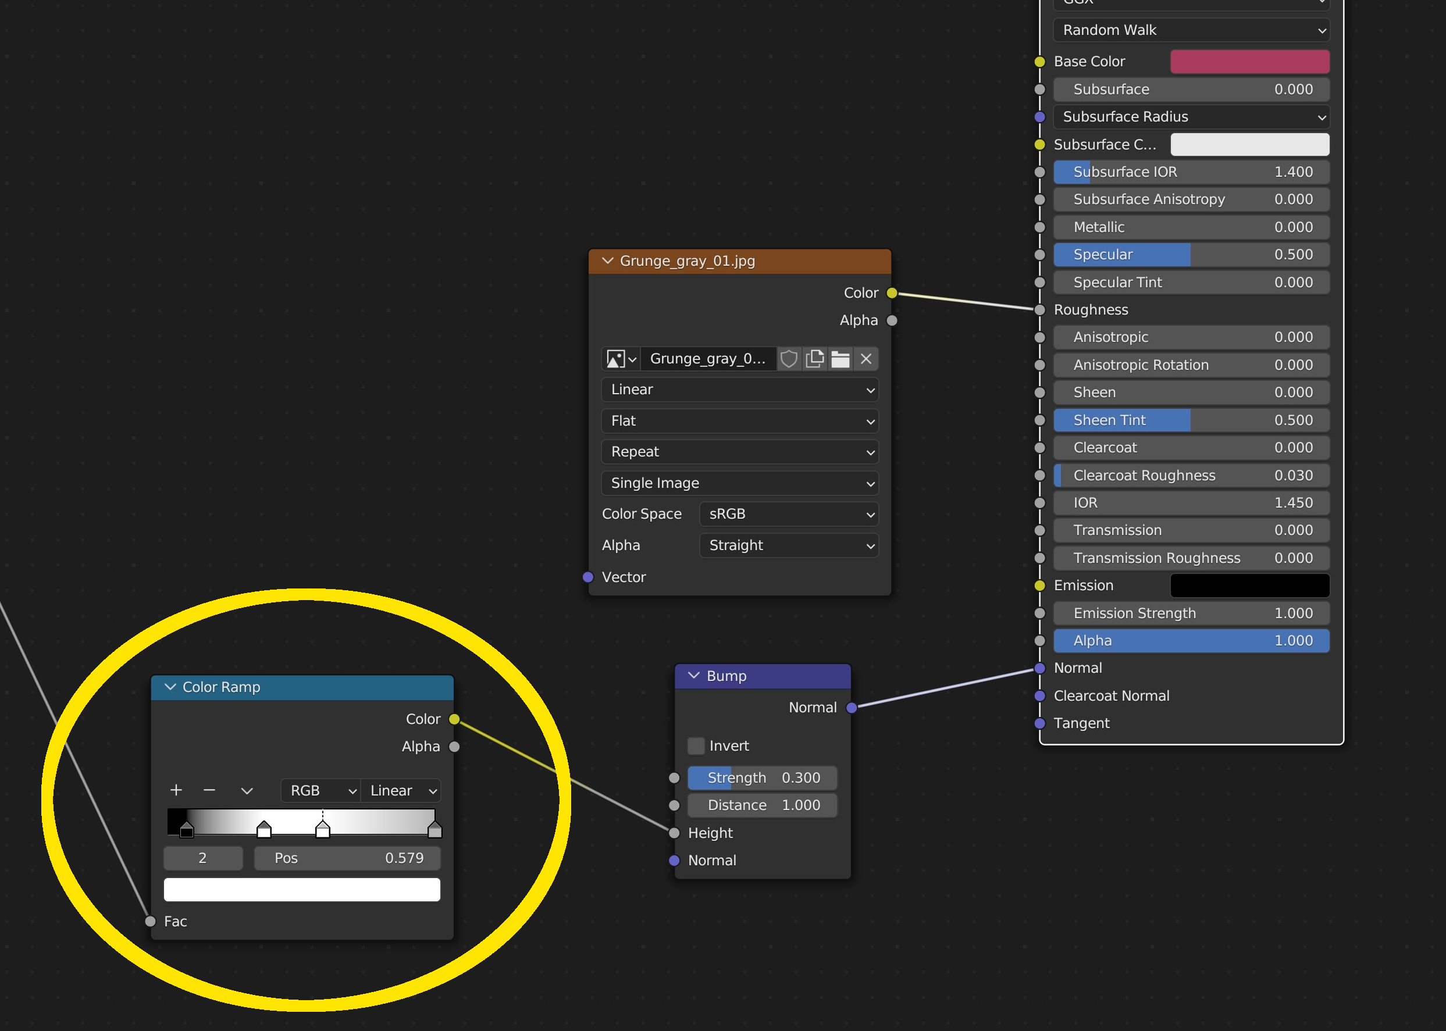
Task: Open the Linear interpolation dropdown
Action: pyautogui.click(x=739, y=389)
